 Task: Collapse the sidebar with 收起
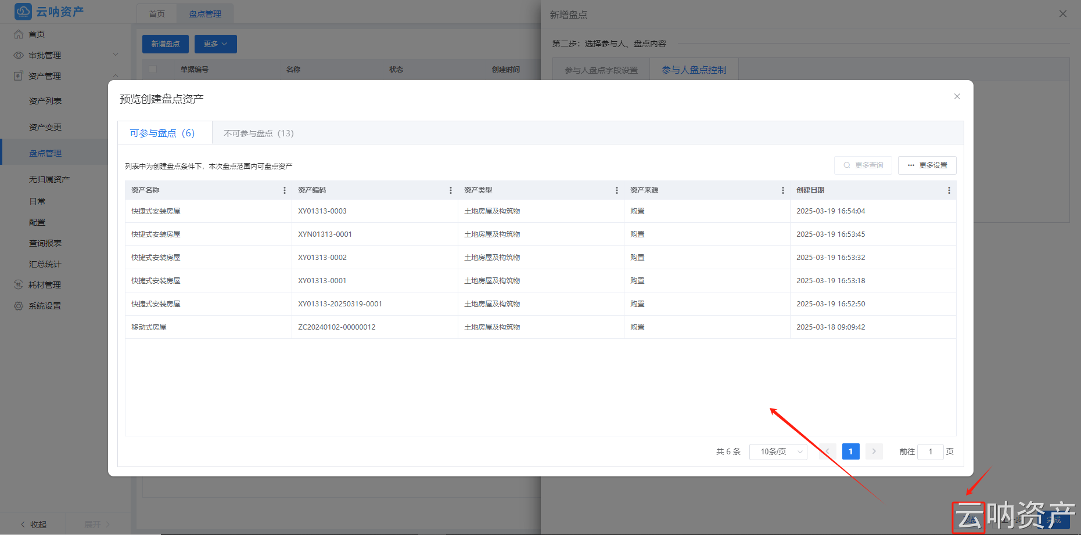pyautogui.click(x=34, y=525)
